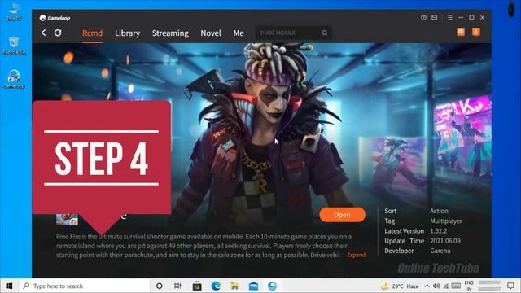This screenshot has width=521, height=293.
Task: Open Microsoft Store on taskbar
Action: [x=197, y=286]
